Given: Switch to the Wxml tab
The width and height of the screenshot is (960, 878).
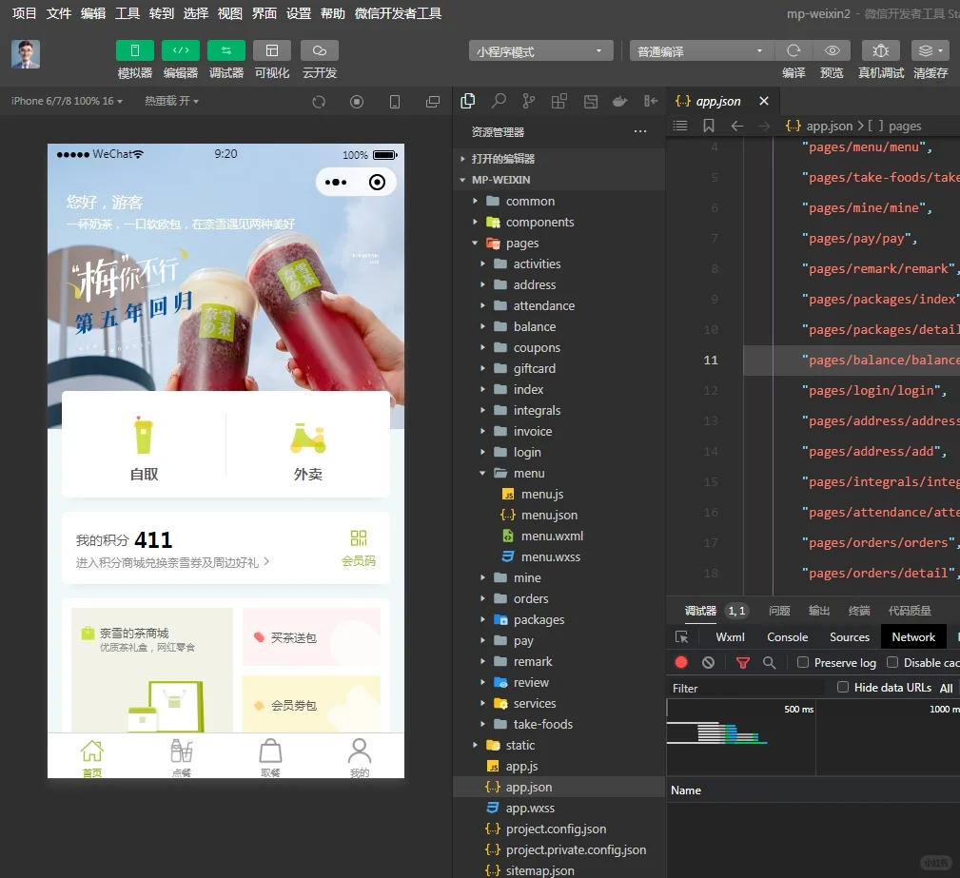Looking at the screenshot, I should [x=730, y=637].
